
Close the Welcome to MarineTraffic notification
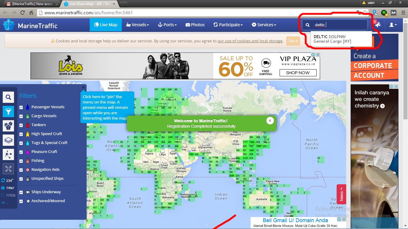point(270,120)
